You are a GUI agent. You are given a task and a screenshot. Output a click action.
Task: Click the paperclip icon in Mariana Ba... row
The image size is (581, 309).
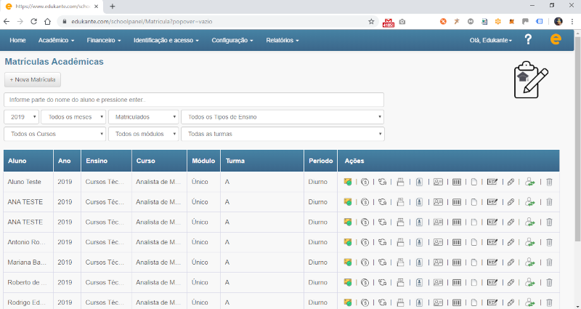tap(511, 262)
